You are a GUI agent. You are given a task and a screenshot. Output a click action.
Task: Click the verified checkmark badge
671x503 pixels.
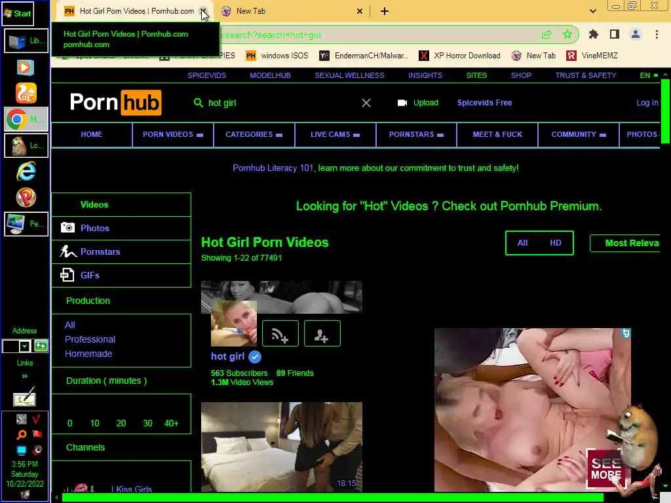(x=255, y=356)
